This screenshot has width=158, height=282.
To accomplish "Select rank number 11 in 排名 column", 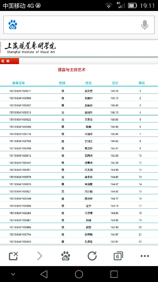I will [x=140, y=163].
